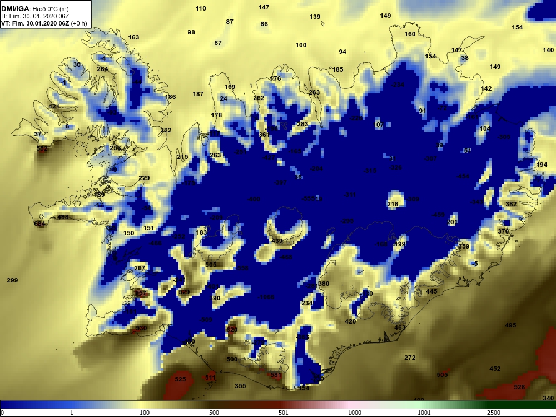Click the '2500' label on the color scale
The width and height of the screenshot is (556, 417).
pyautogui.click(x=494, y=413)
